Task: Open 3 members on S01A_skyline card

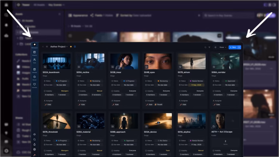Action: click(184, 154)
